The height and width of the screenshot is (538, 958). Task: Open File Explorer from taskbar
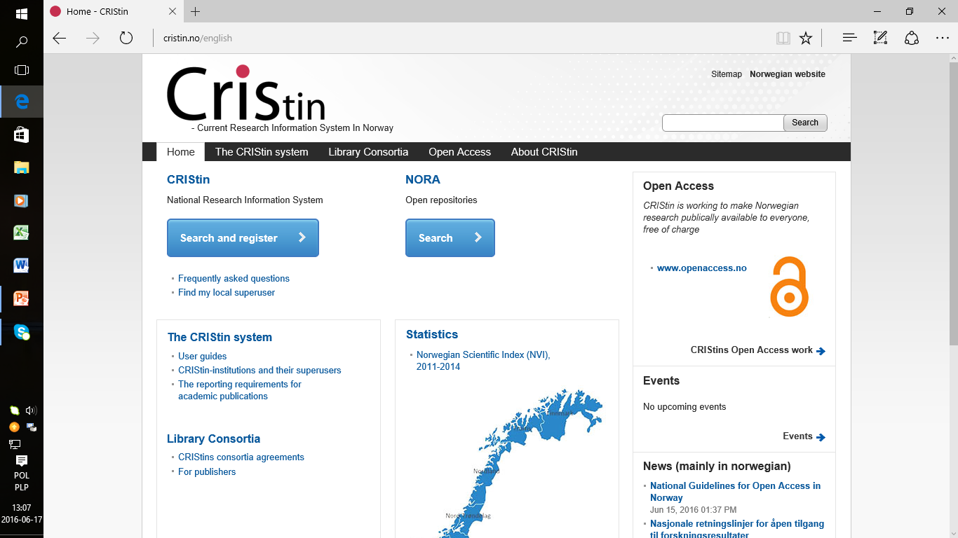click(21, 167)
